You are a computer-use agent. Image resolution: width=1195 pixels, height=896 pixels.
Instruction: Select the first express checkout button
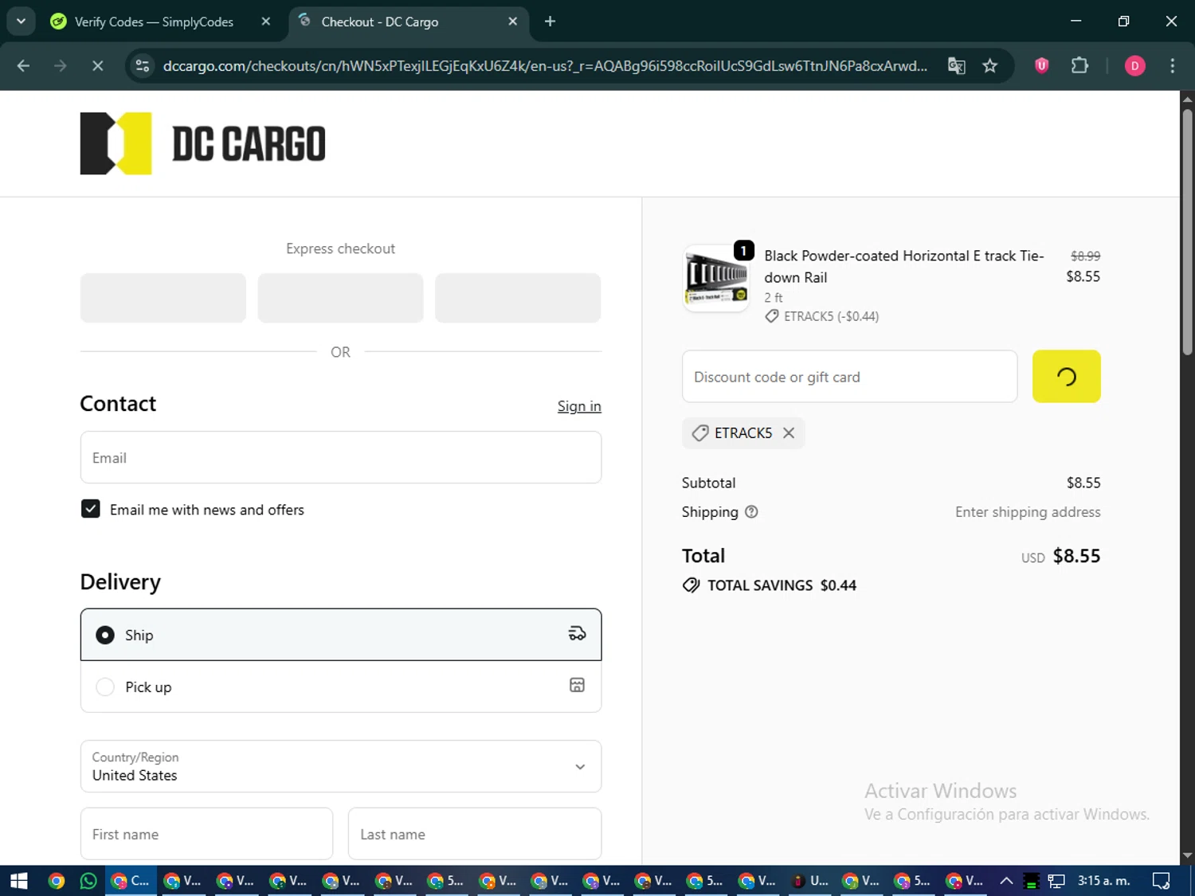[x=163, y=298]
